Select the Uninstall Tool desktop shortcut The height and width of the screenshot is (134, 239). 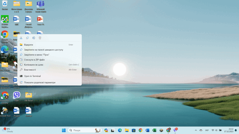pos(5,112)
